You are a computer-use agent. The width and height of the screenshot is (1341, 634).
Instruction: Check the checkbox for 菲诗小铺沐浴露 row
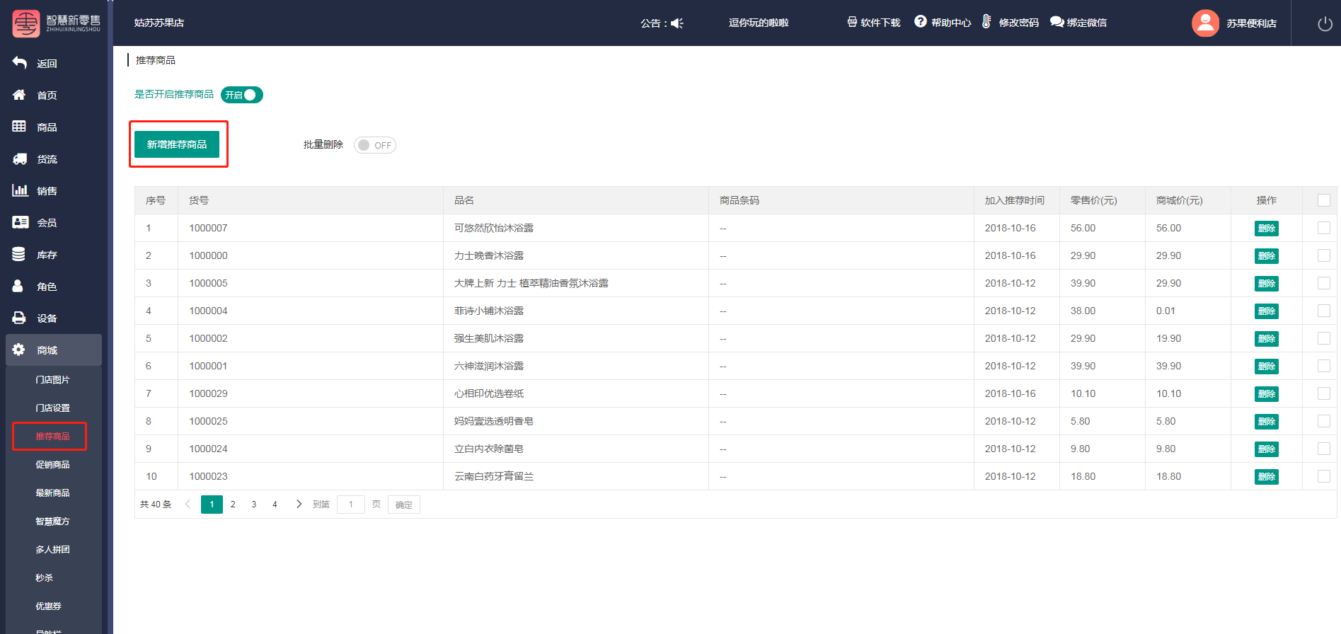click(1323, 311)
